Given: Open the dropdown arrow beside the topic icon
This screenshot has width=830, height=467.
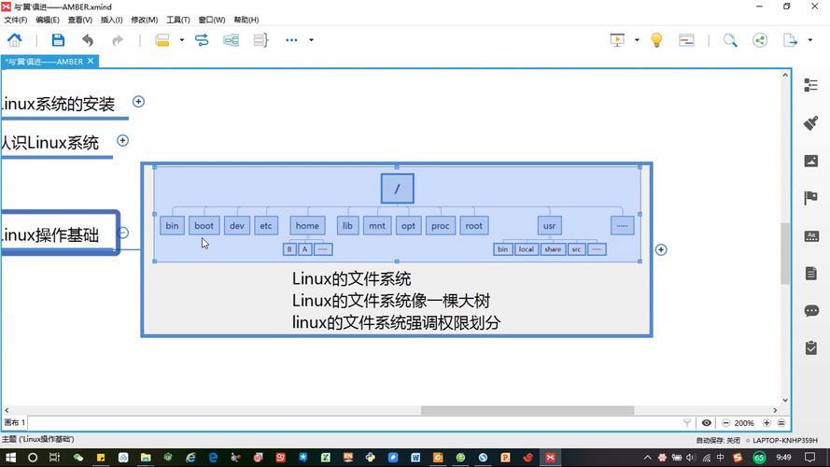Looking at the screenshot, I should tap(181, 40).
